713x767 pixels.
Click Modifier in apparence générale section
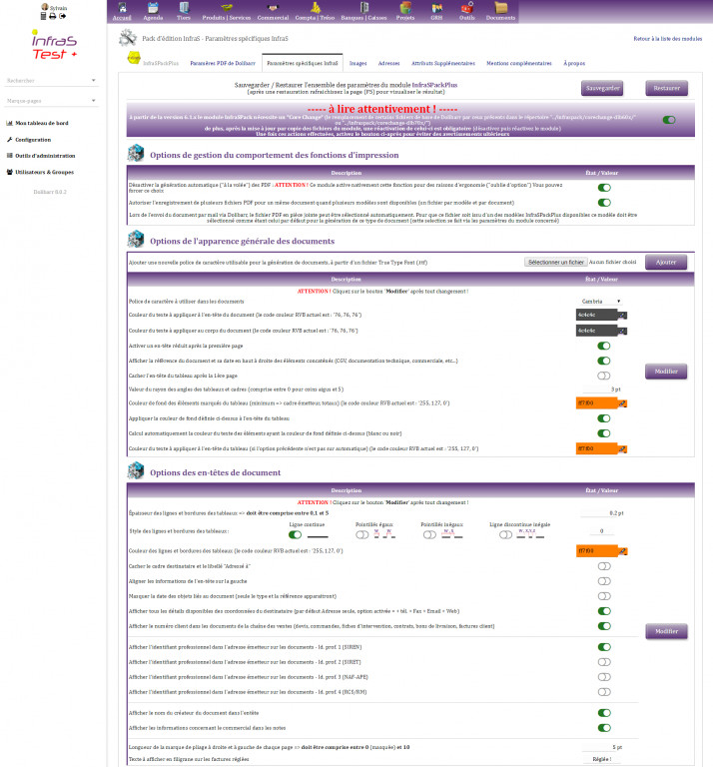(x=665, y=372)
